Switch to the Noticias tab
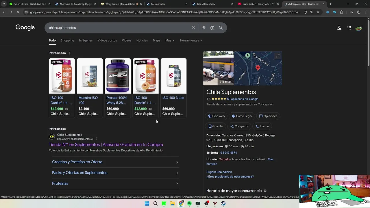Image resolution: width=370 pixels, height=208 pixels. pyautogui.click(x=142, y=40)
